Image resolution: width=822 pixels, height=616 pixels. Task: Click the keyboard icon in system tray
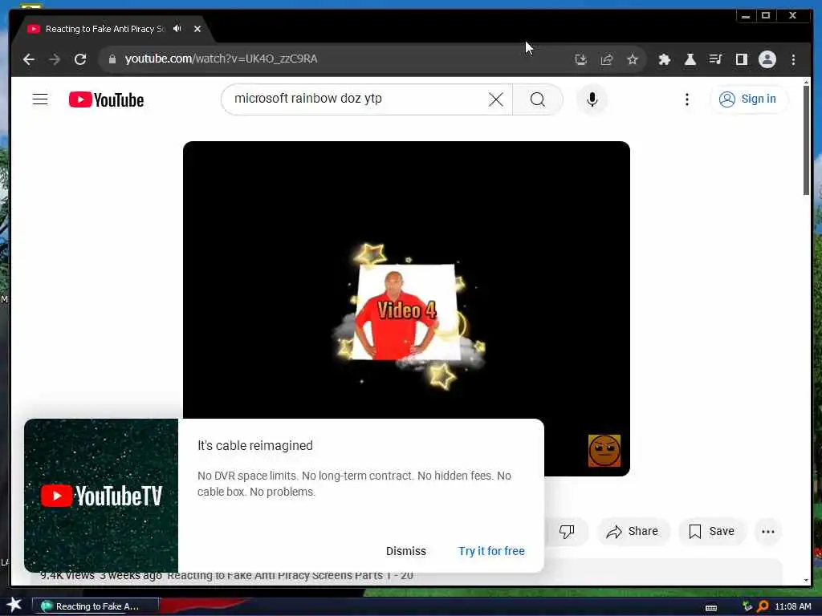tap(711, 607)
